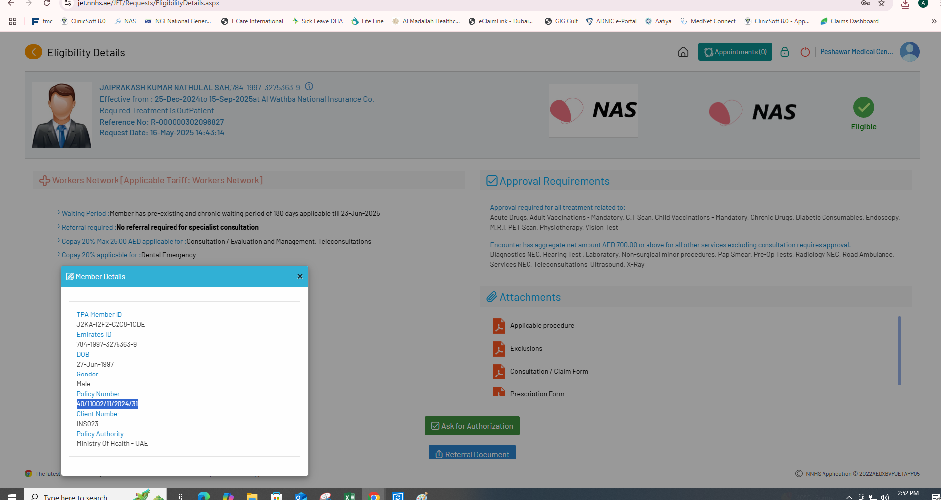Image resolution: width=941 pixels, height=500 pixels.
Task: Click TPA Member ID value J2KA-I2F2-C2C8-1CDE
Action: 111,324
